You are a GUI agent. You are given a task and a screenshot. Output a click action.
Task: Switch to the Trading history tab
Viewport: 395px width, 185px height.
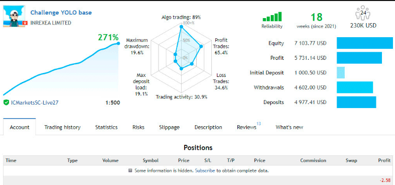coord(62,127)
